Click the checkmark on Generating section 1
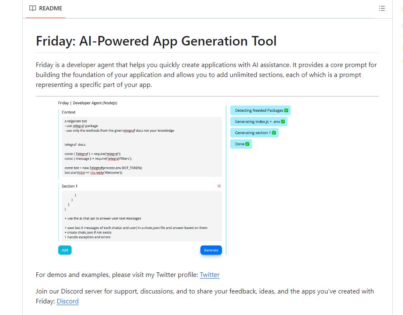The width and height of the screenshot is (403, 315). pyautogui.click(x=274, y=133)
